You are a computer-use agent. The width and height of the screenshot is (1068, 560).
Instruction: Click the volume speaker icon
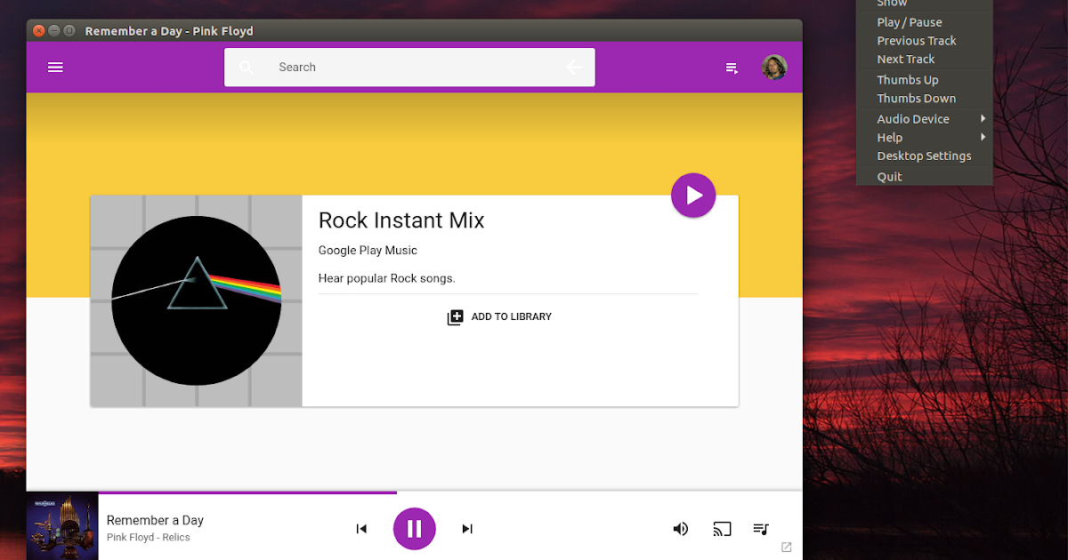(x=680, y=529)
